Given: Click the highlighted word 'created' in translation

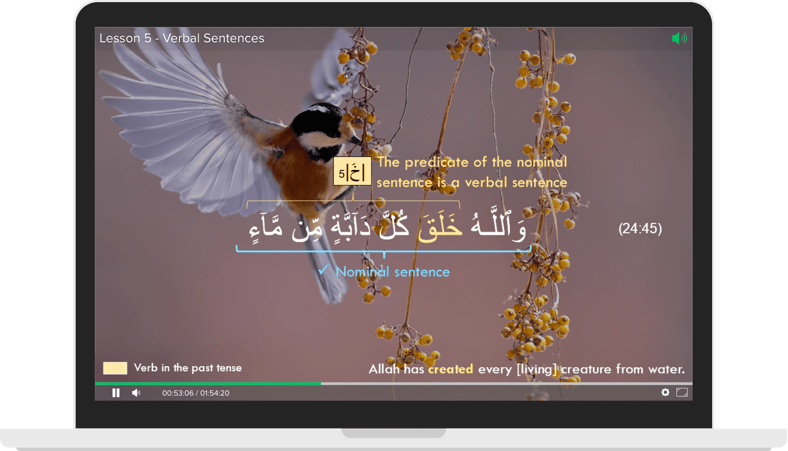Looking at the screenshot, I should click(450, 369).
